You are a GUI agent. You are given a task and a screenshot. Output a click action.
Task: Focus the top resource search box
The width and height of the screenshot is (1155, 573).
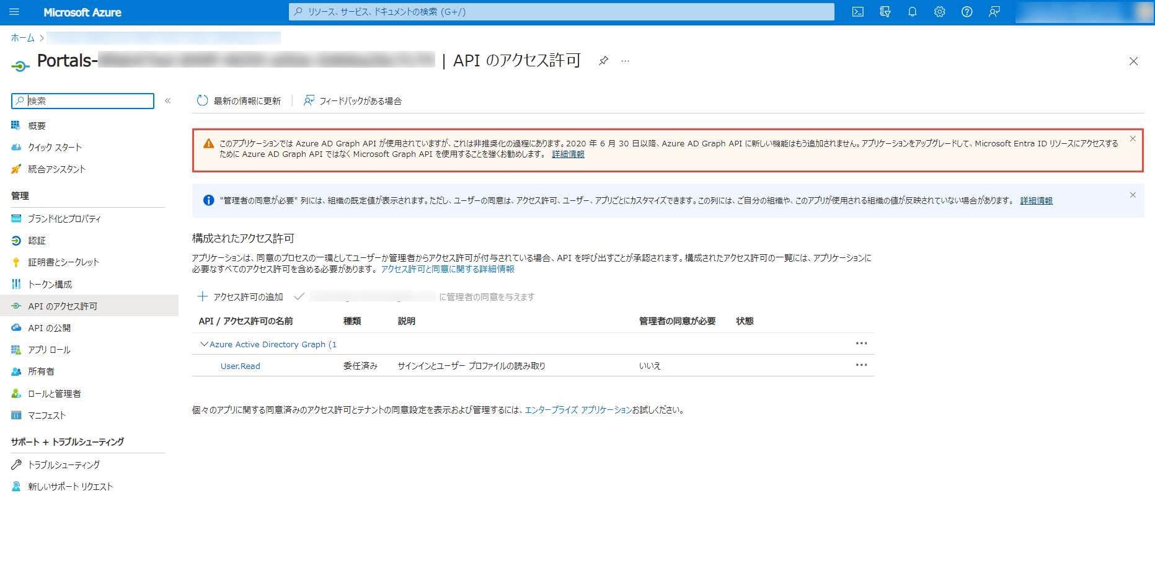(562, 12)
